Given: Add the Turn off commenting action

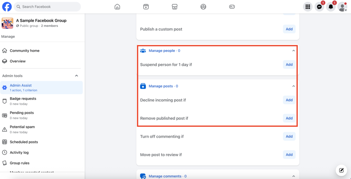Looking at the screenshot, I should point(289,137).
